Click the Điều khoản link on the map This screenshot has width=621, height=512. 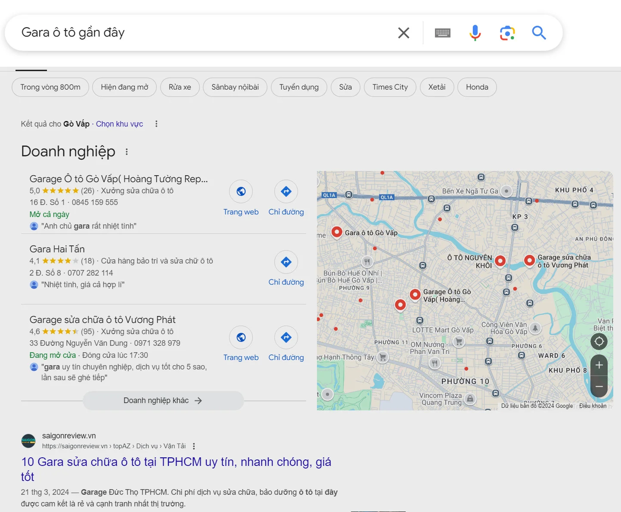click(593, 406)
